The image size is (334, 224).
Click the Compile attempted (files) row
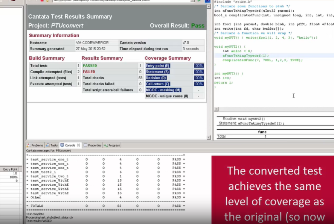tap(55, 72)
